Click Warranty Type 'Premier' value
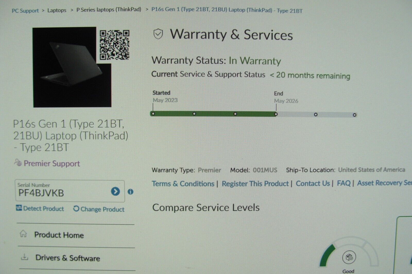This screenshot has width=412, height=274. (x=209, y=170)
